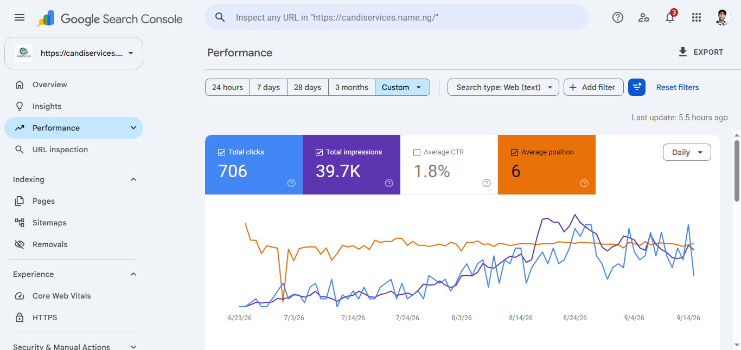
Task: Click the help icon on Total impressions card
Action: coord(389,183)
